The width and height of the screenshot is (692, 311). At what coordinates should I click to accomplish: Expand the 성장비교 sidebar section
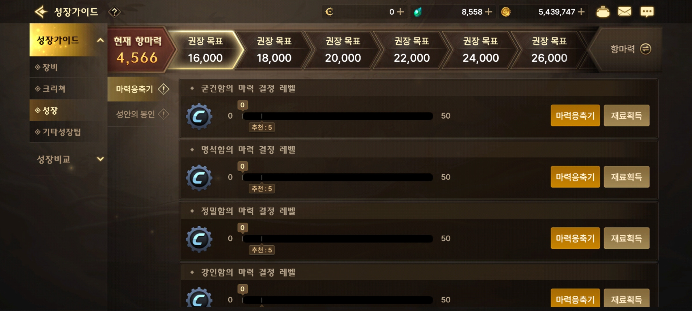click(100, 159)
